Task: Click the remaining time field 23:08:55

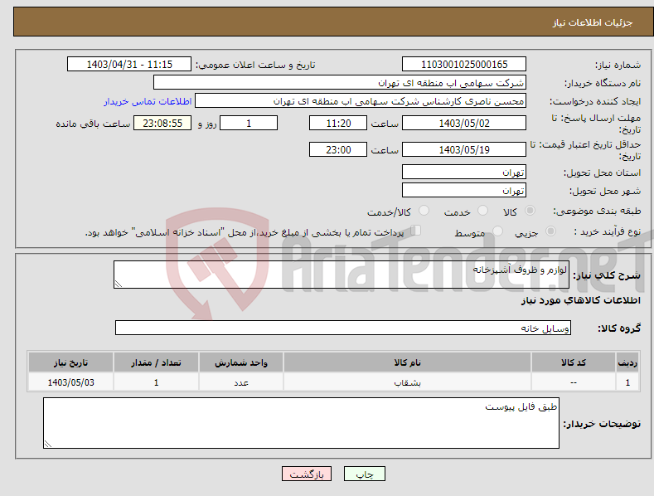Action: 162,123
